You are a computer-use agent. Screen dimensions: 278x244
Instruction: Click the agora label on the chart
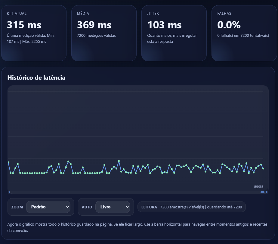[259, 186]
